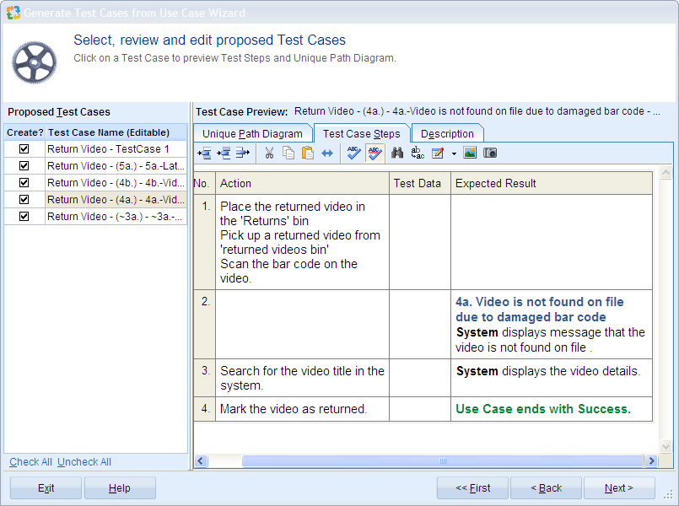Open the Description tab
Viewport: 679px width, 506px height.
click(x=447, y=134)
